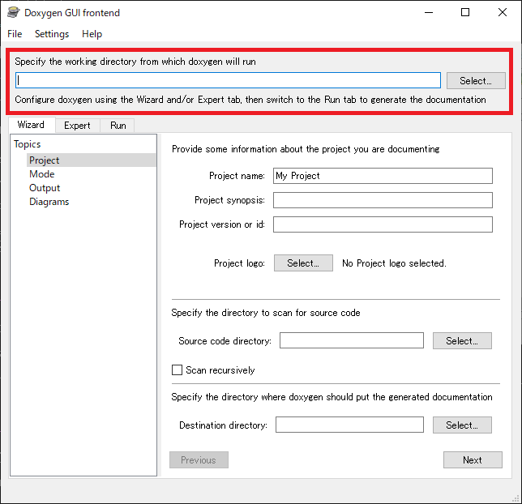The width and height of the screenshot is (522, 504).
Task: Switch to the Run tab
Action: [x=118, y=126]
